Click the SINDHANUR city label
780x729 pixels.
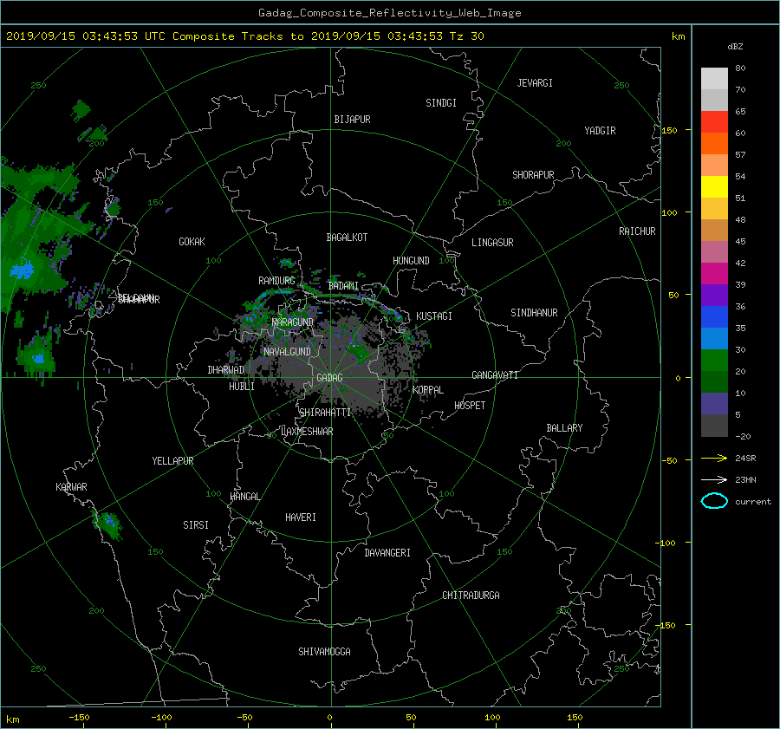click(534, 313)
